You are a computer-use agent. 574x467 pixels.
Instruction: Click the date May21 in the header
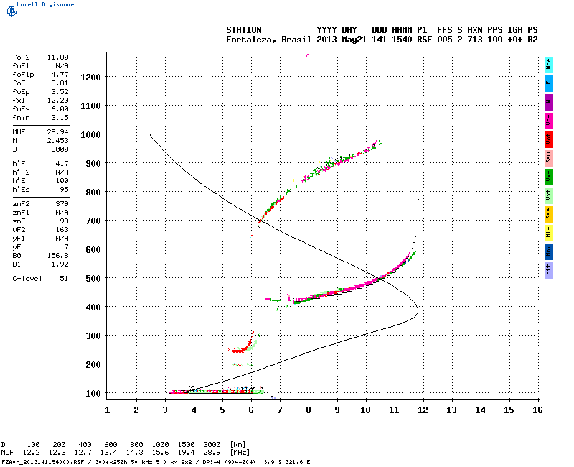click(x=354, y=40)
